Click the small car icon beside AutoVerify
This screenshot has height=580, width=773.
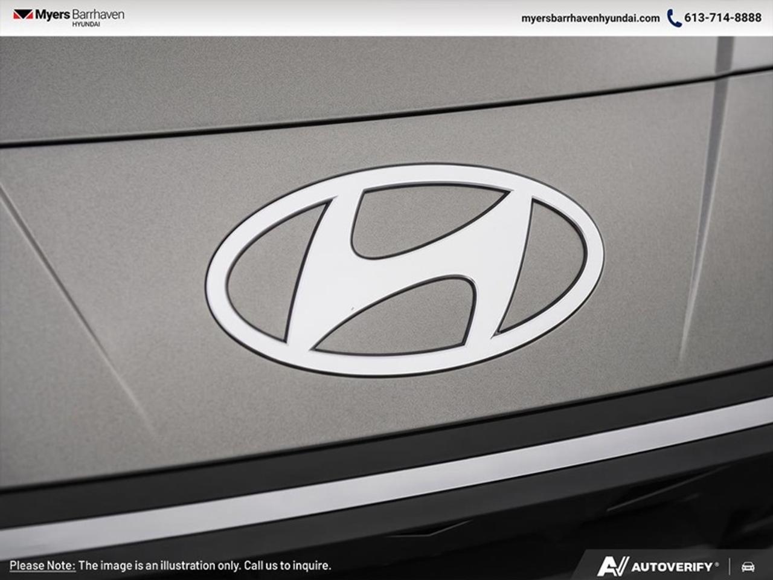tap(748, 567)
